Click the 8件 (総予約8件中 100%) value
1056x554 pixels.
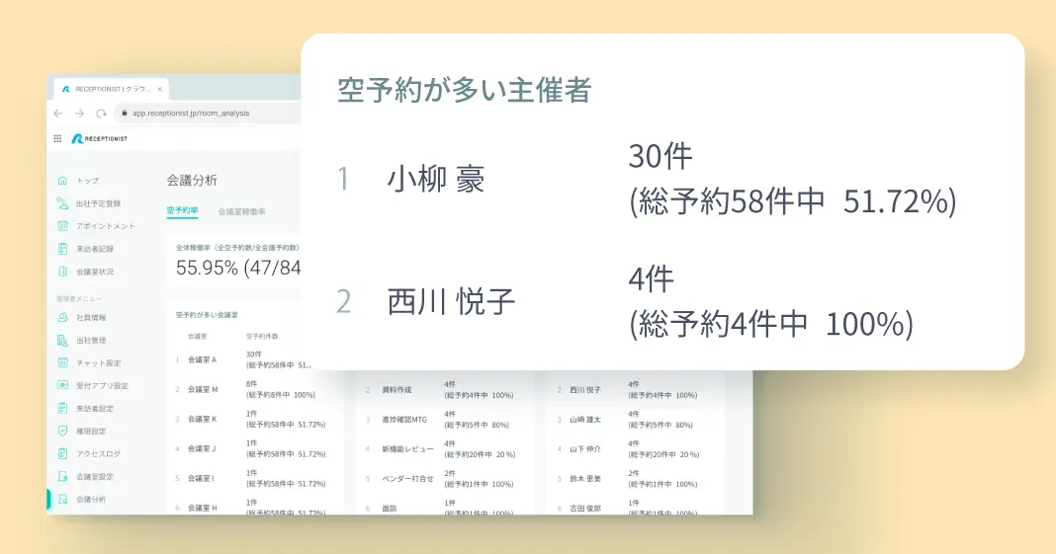click(280, 389)
